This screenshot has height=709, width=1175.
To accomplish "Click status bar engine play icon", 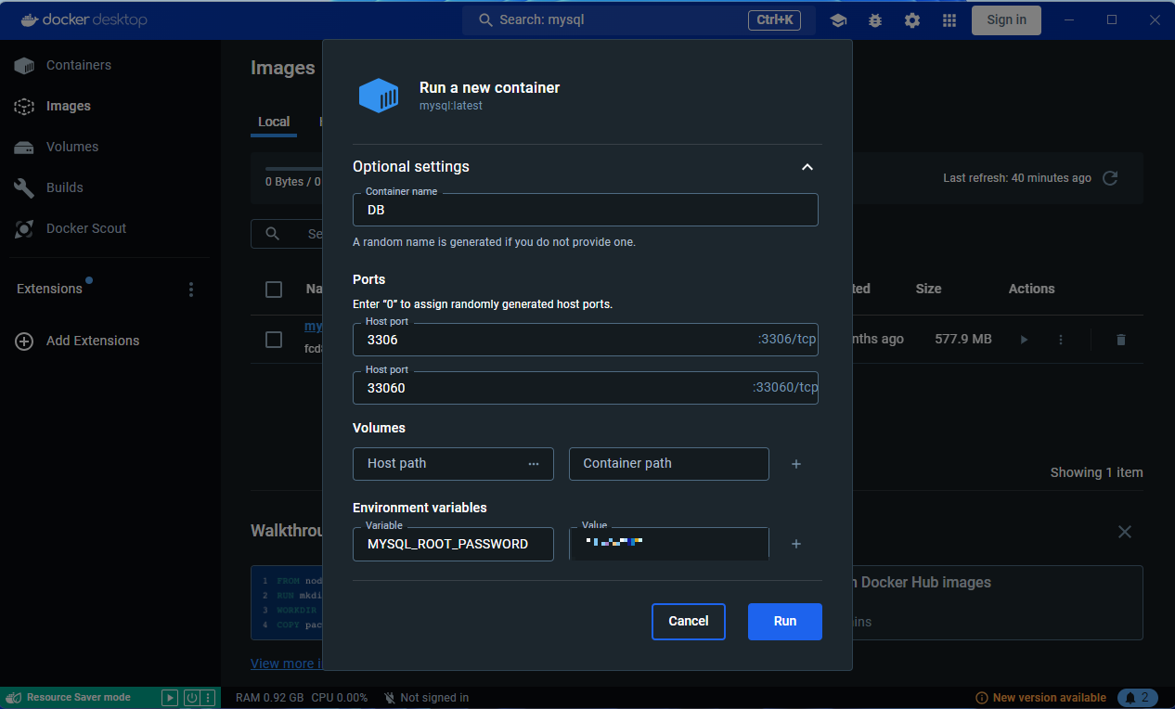I will [x=170, y=698].
